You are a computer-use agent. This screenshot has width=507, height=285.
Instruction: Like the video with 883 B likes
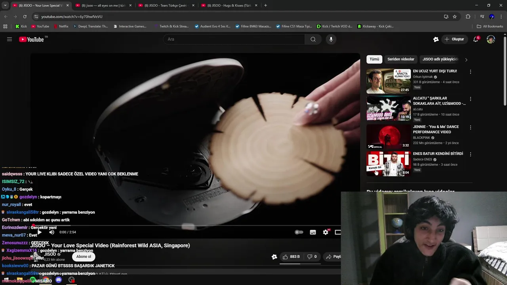(291, 256)
